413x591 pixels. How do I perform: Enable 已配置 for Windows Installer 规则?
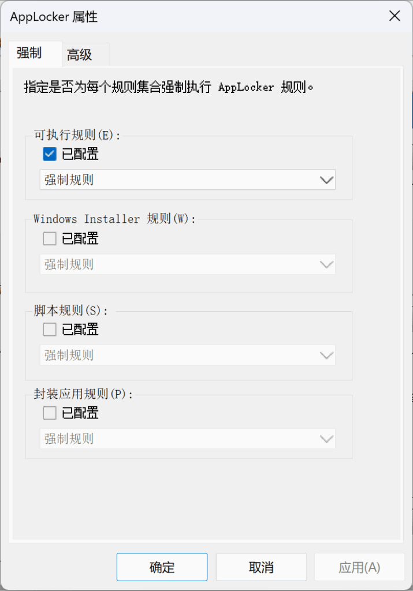[x=49, y=238]
